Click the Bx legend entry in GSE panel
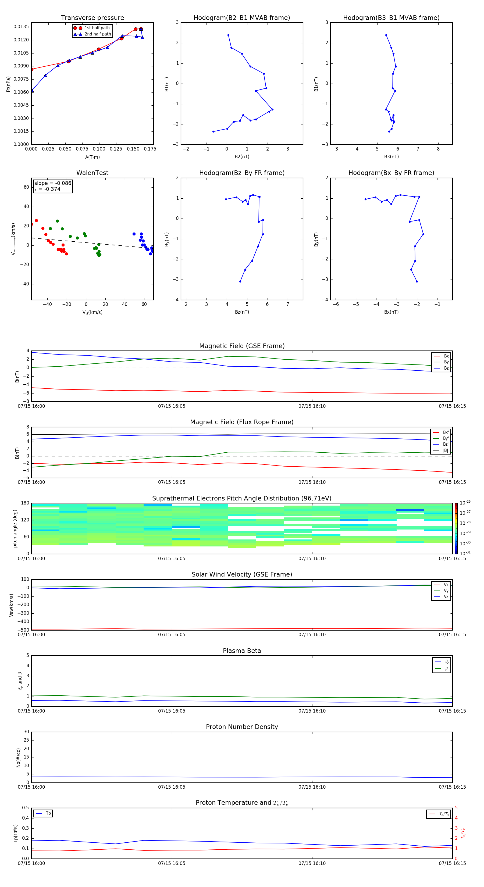Image resolution: width=484 pixels, height=887 pixels. [441, 356]
